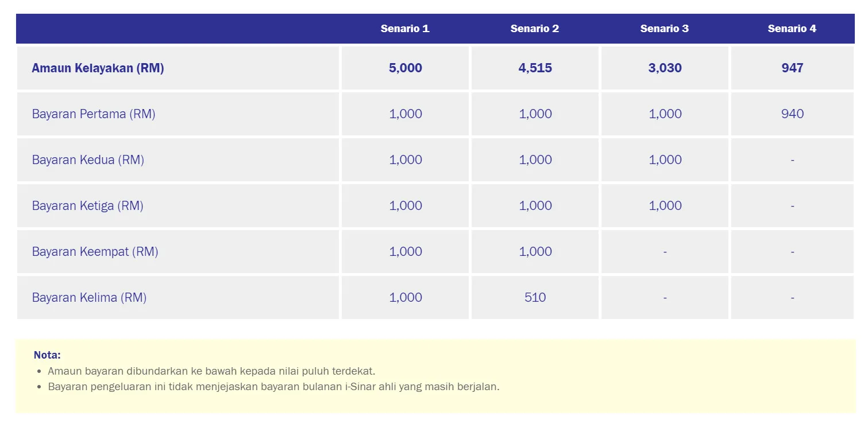Click the Amaun Kelayakan (RM) row label

click(98, 68)
